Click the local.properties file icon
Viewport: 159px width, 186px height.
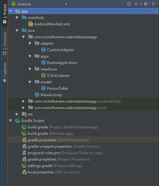[24, 172]
